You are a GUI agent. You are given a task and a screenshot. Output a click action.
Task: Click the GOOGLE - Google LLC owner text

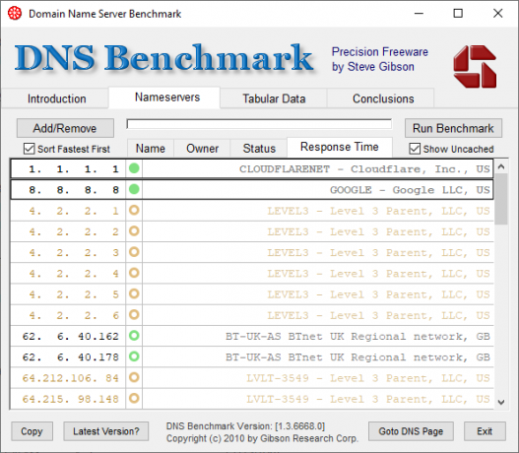tap(410, 190)
